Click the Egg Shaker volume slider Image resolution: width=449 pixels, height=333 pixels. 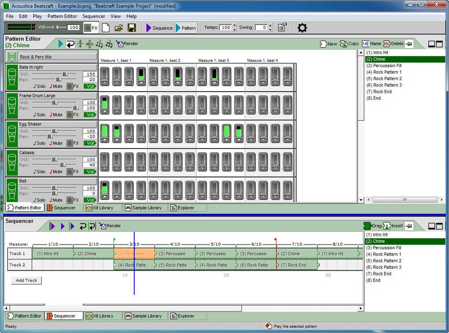point(54,131)
